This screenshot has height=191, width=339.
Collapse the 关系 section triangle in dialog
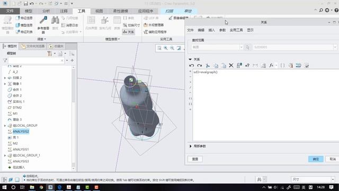point(190,59)
